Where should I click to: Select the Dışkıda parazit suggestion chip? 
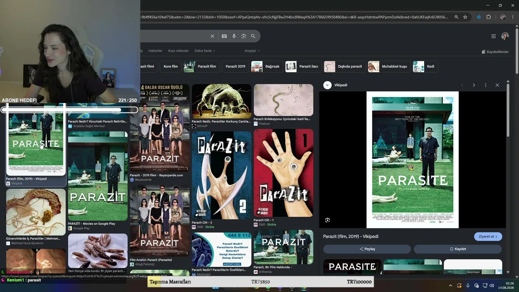345,67
